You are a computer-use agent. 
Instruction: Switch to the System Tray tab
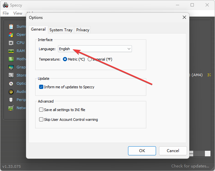pos(61,30)
